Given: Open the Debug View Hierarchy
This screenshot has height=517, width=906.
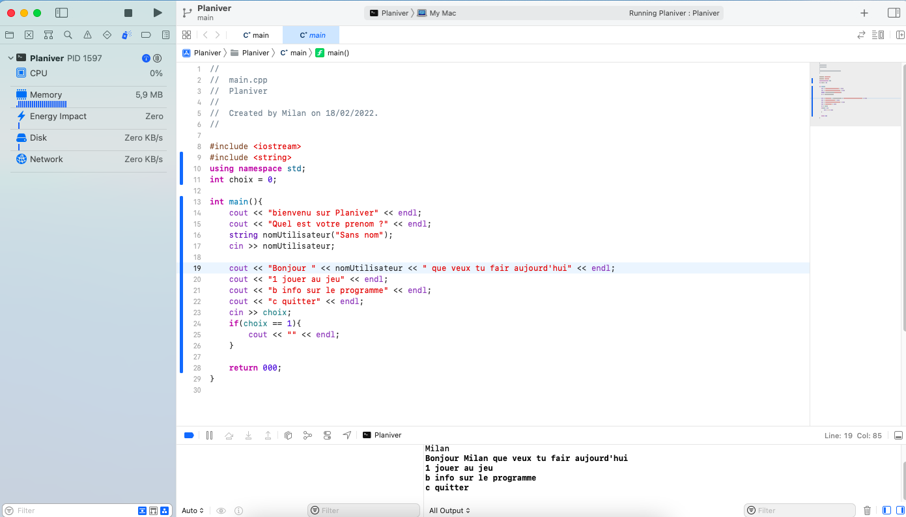Looking at the screenshot, I should tap(288, 435).
